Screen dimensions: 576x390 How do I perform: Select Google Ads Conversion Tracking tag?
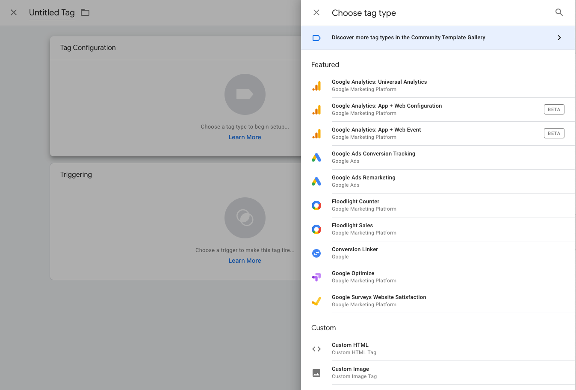(438, 158)
